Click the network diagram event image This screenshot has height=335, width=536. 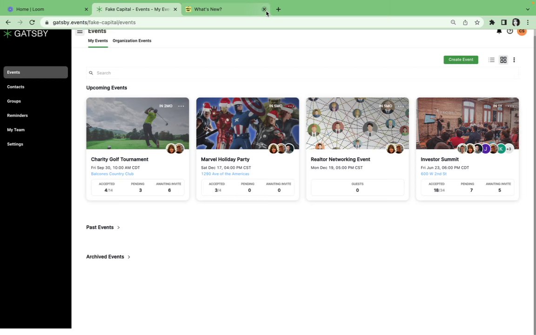pos(357,123)
